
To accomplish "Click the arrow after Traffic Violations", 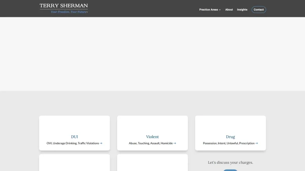I will pyautogui.click(x=101, y=143).
